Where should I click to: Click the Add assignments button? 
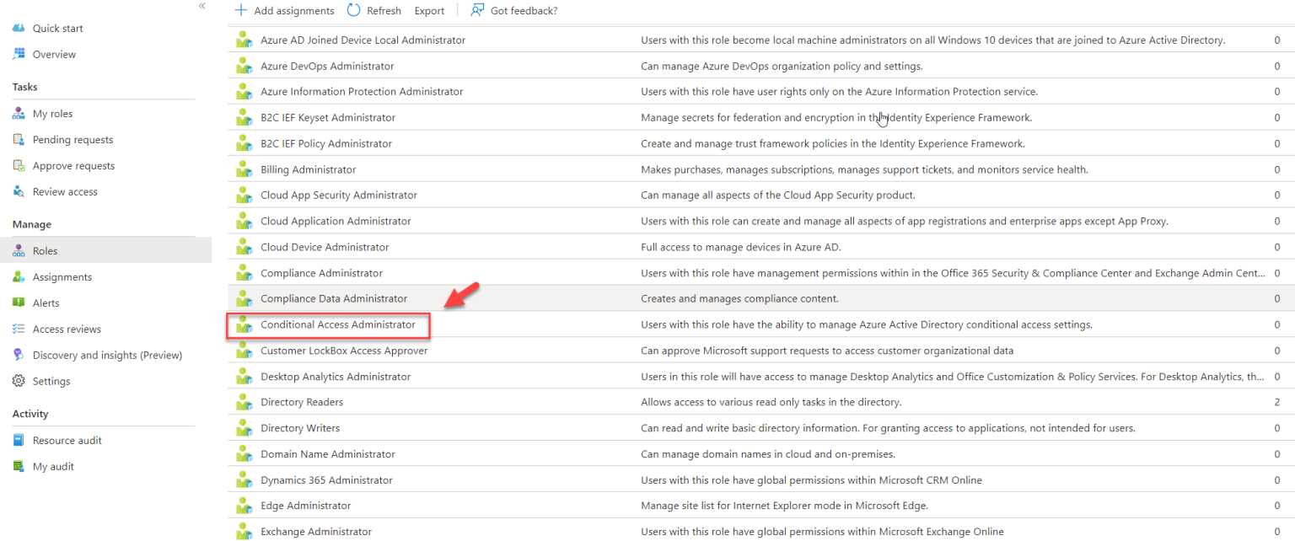pos(284,10)
